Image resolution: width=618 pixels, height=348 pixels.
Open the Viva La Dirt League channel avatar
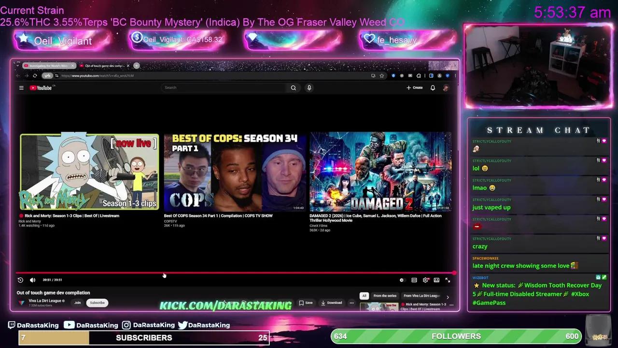(21, 303)
